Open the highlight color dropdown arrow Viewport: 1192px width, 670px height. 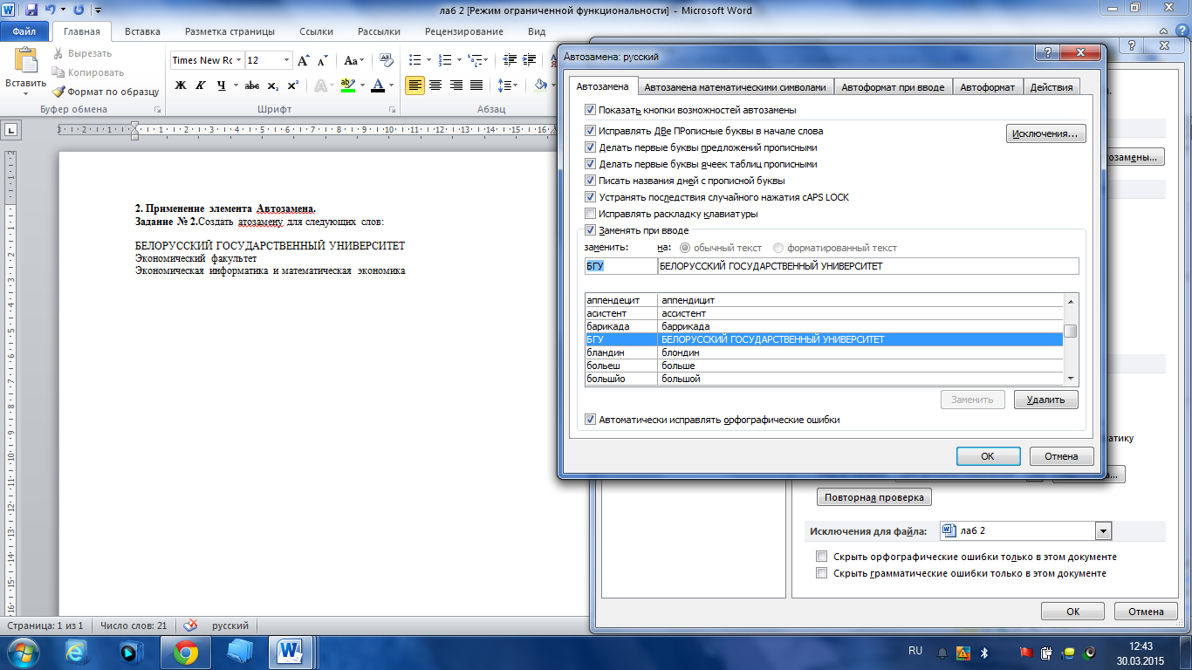(x=362, y=85)
